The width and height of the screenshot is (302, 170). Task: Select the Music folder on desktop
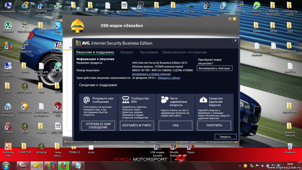[x=8, y=88]
